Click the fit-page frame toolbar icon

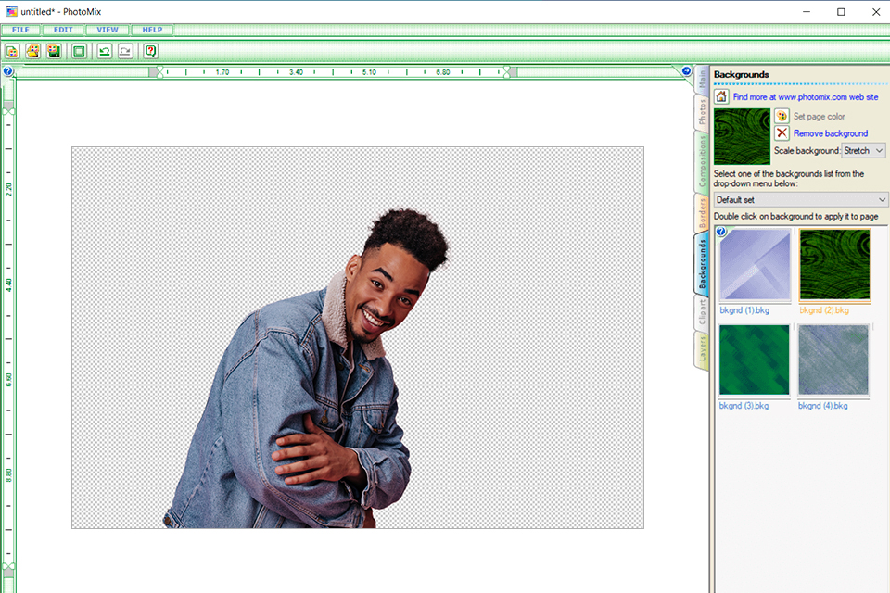tap(79, 52)
